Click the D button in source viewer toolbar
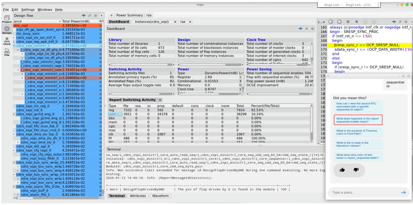 click(x=348, y=22)
